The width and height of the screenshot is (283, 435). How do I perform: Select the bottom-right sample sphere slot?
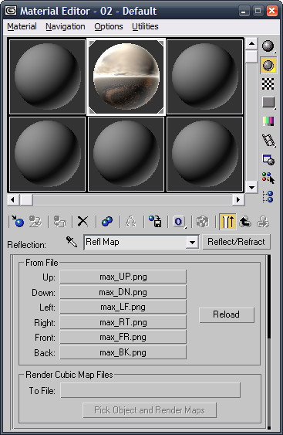point(205,155)
